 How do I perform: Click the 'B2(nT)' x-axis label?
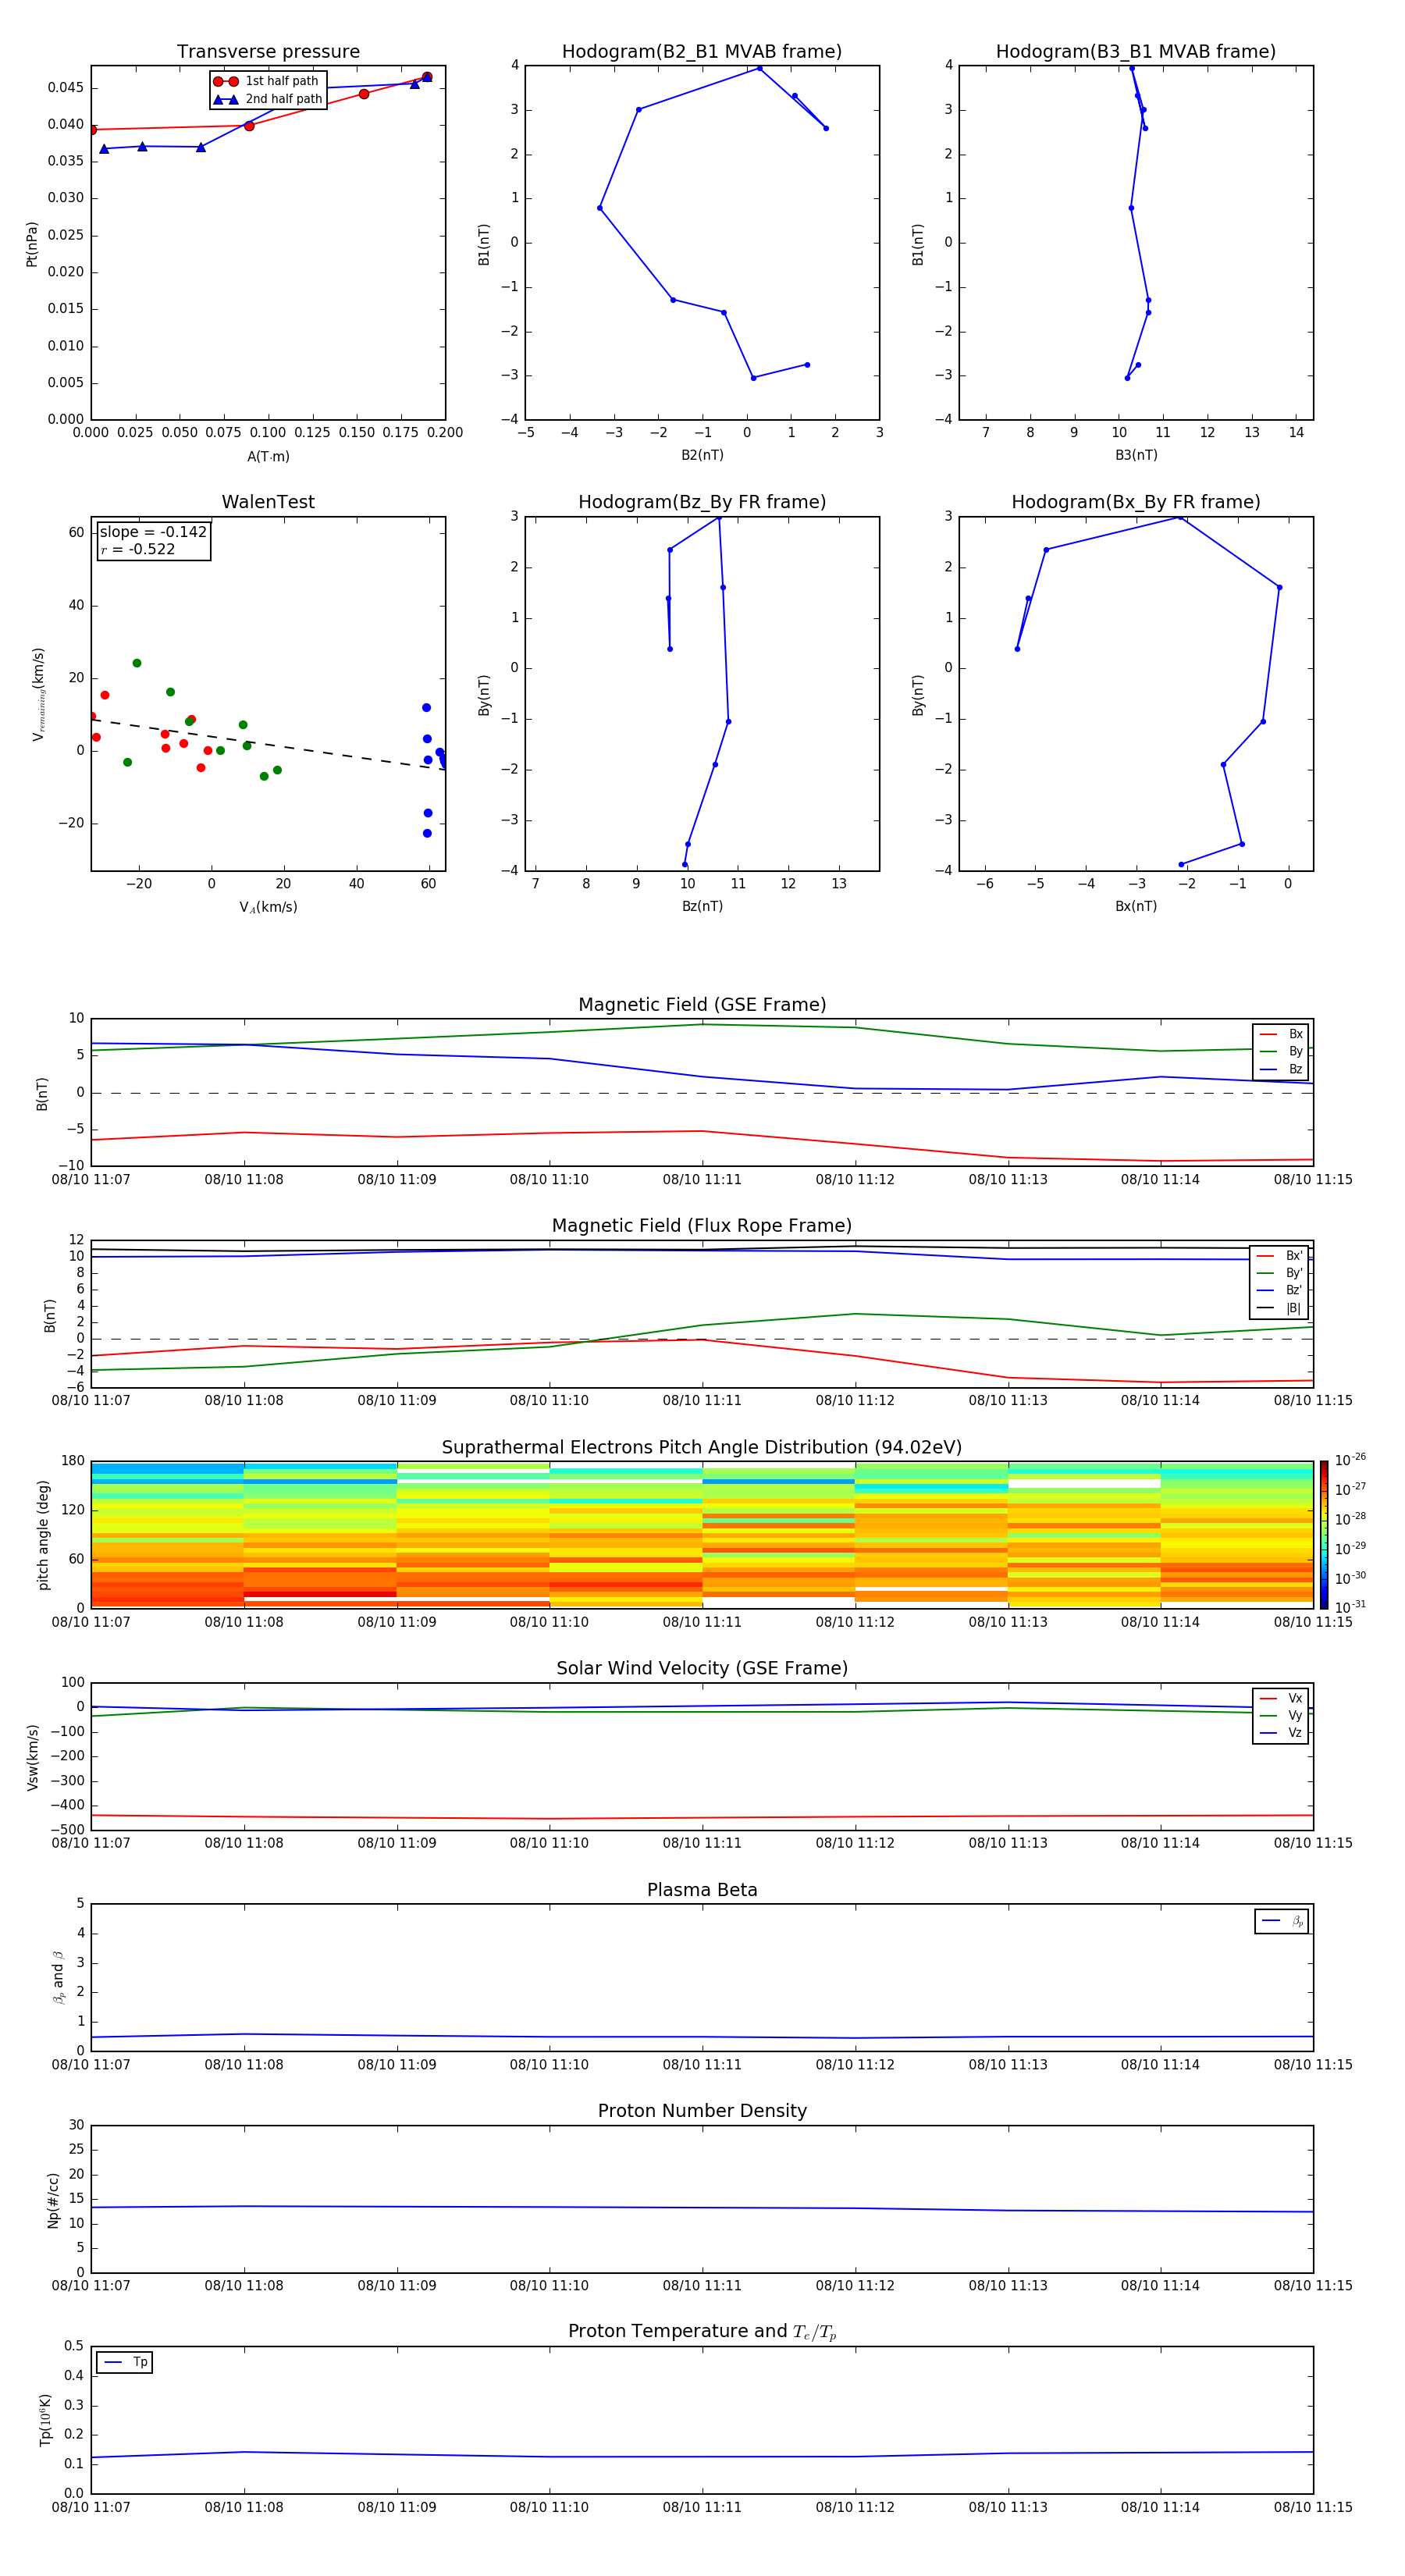tap(702, 455)
